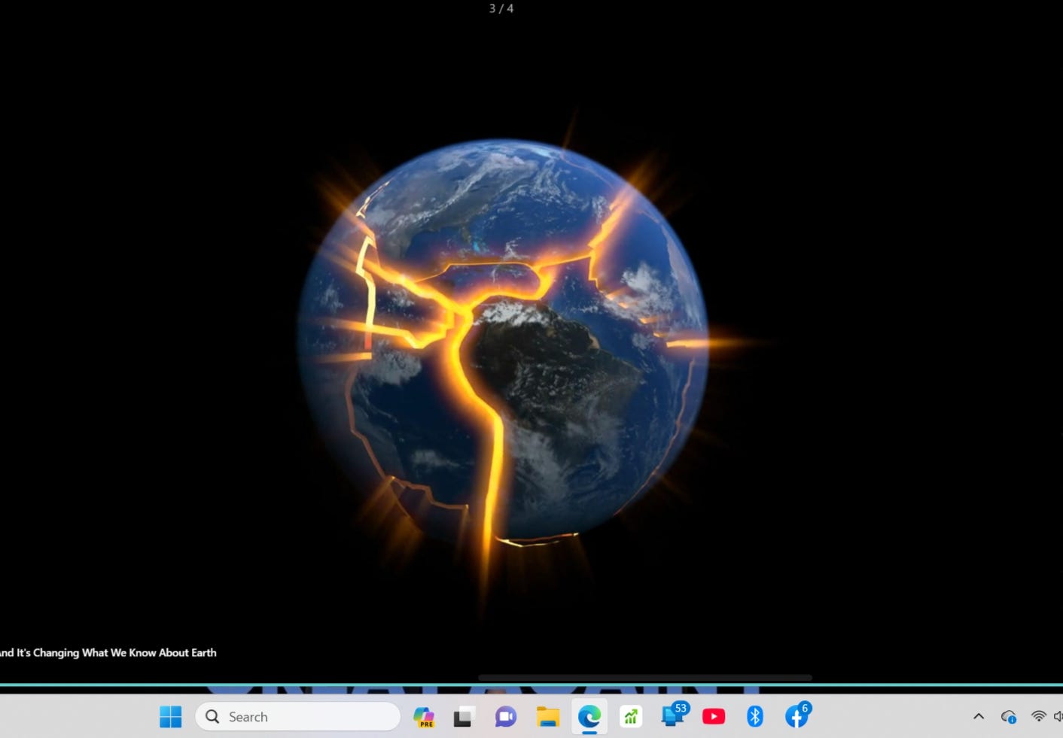Open the cloud sync status tray icon
Screen dimensions: 1063x738
tap(1009, 717)
